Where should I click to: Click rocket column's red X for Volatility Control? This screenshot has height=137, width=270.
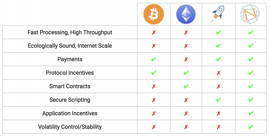[x=218, y=127]
